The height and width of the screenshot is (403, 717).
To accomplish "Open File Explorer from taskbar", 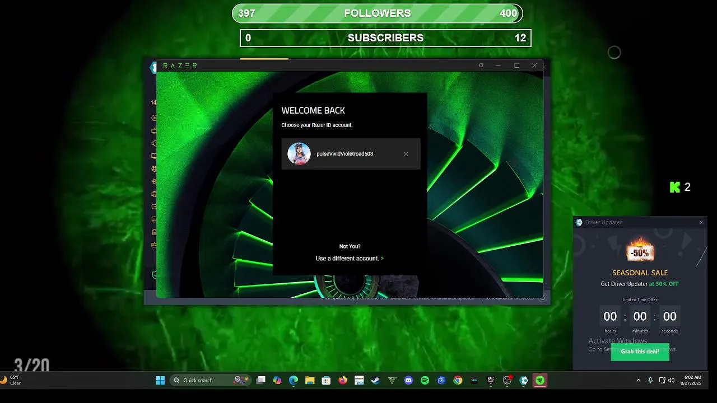I will [310, 381].
